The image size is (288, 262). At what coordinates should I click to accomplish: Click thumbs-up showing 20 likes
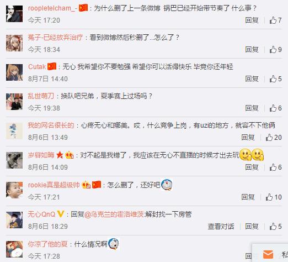(x=274, y=137)
